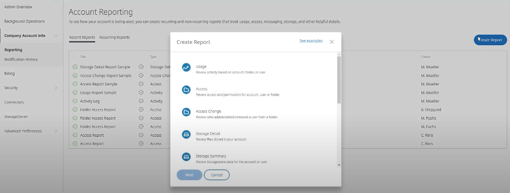Click status checkmark beside Activity Log
This screenshot has width=510, height=193.
(x=75, y=101)
